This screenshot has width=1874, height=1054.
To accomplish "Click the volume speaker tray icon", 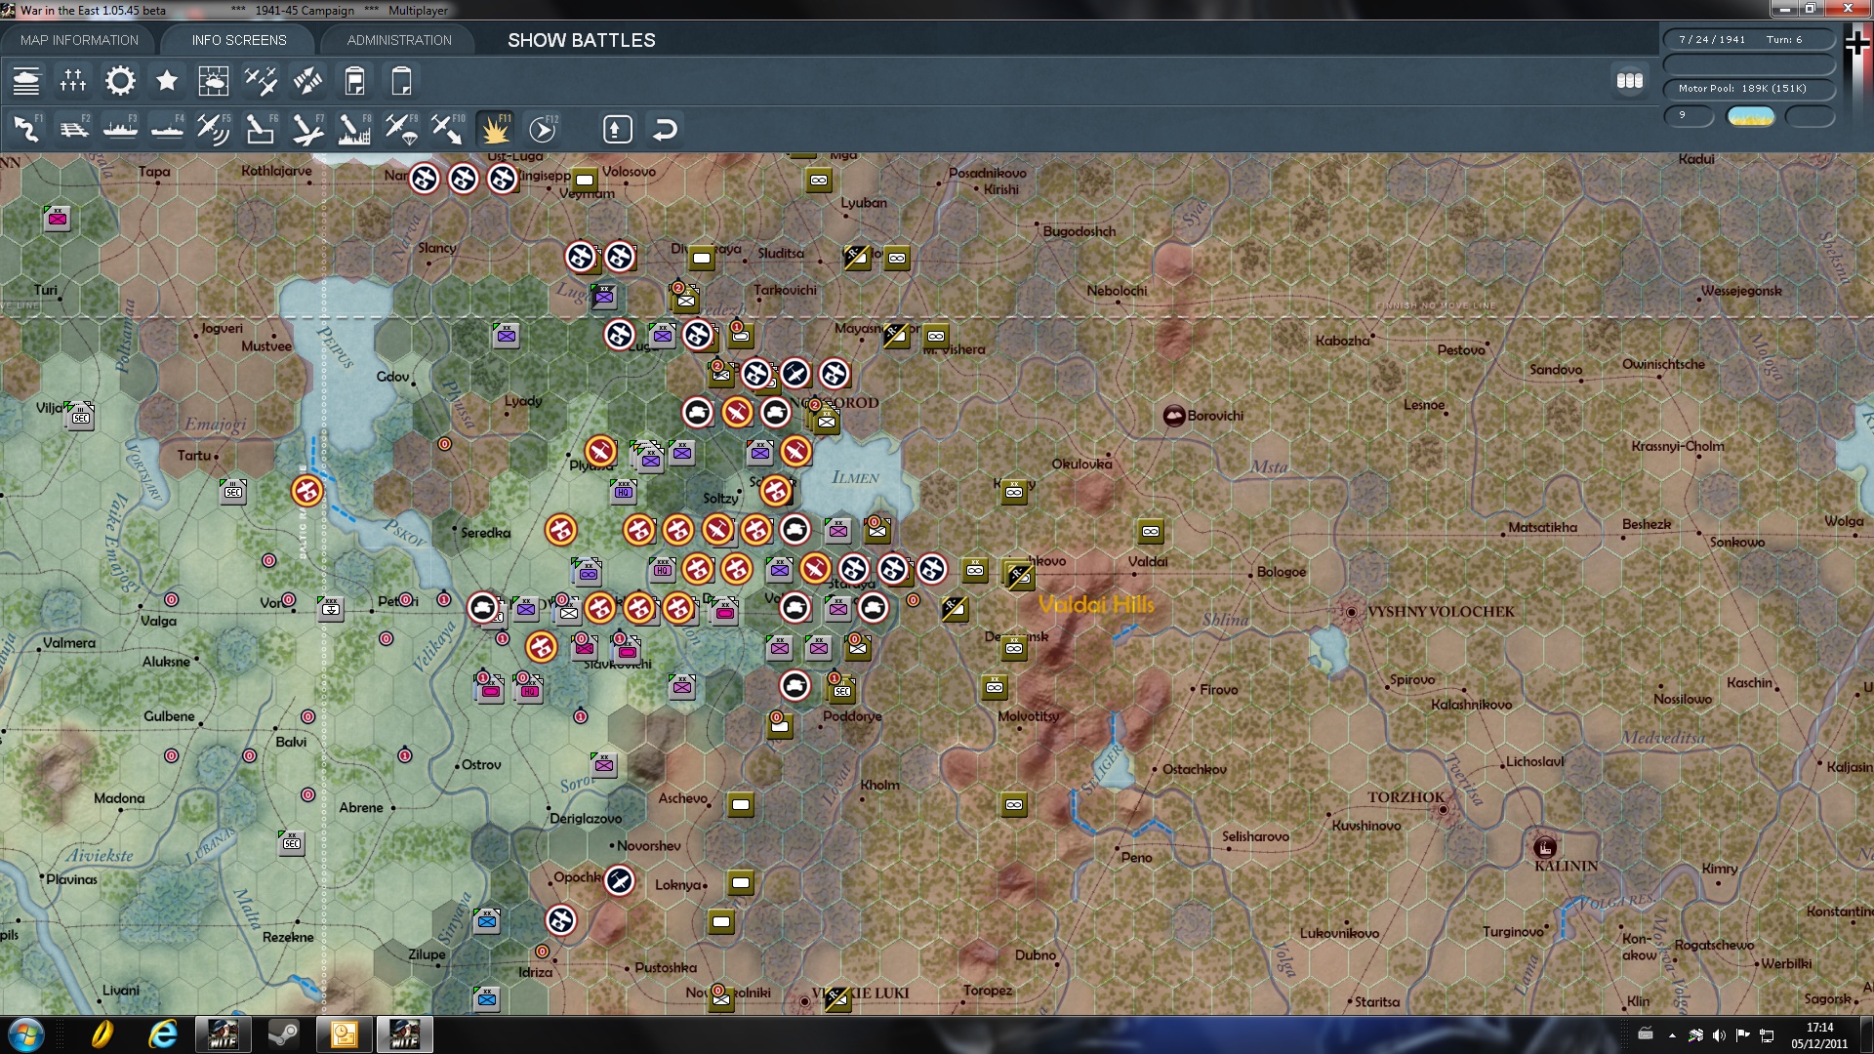I will pos(1719,1035).
